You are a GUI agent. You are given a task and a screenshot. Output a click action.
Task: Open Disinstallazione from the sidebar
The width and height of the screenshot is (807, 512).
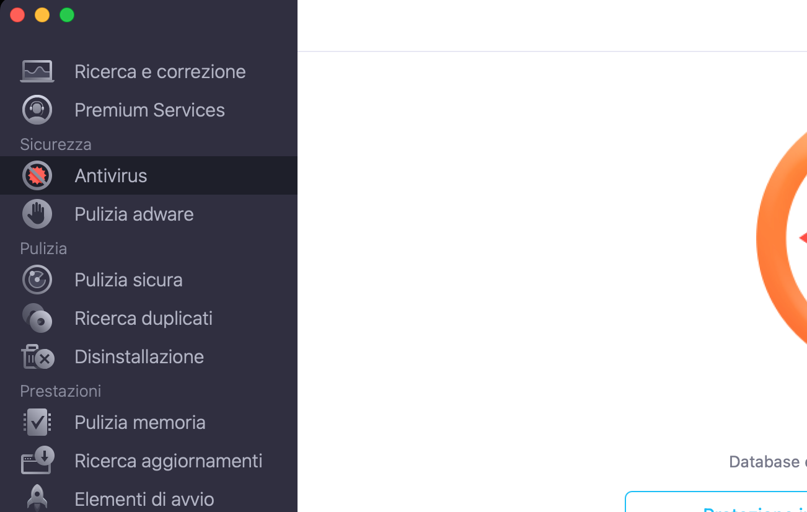pos(139,356)
